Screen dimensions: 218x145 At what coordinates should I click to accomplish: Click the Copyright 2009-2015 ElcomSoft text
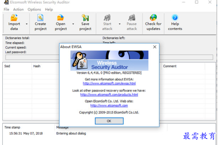point(109,112)
